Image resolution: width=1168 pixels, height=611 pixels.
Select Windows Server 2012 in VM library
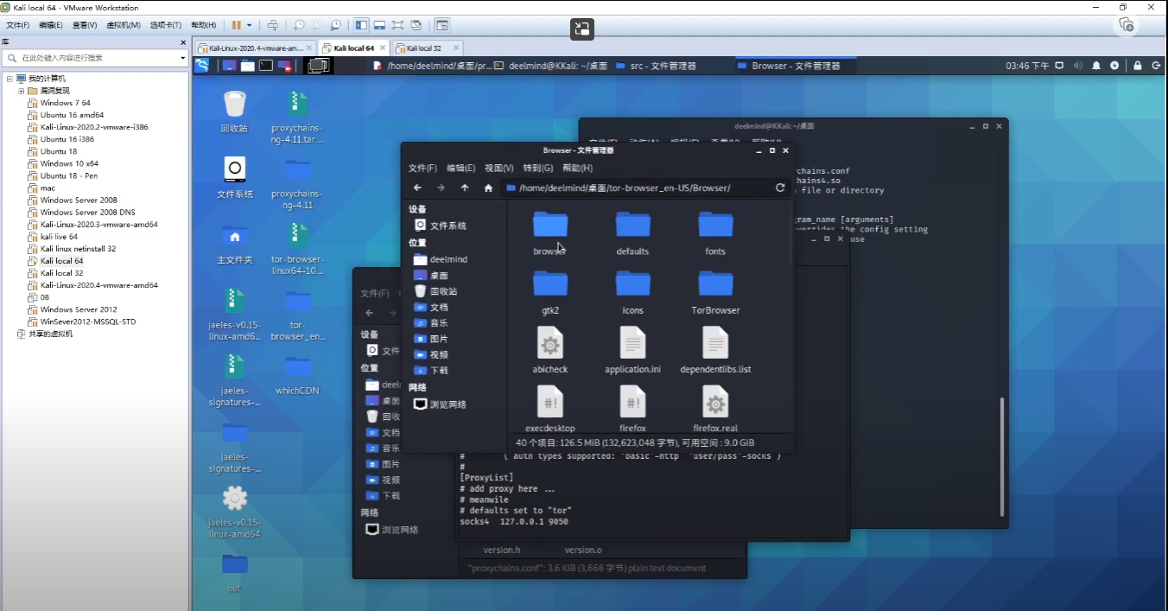pyautogui.click(x=78, y=309)
